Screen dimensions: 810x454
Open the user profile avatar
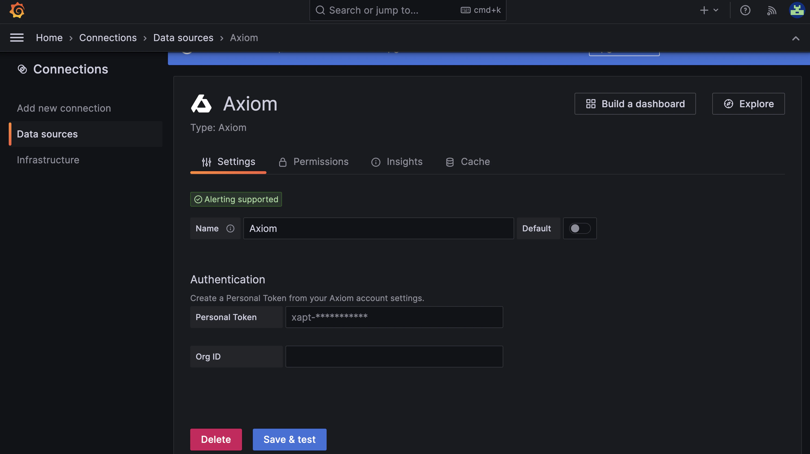[797, 10]
